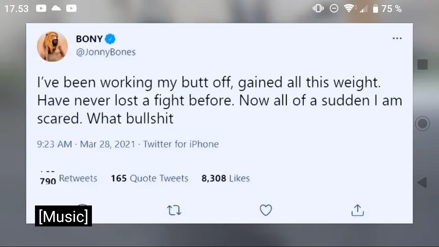The width and height of the screenshot is (439, 247).
Task: Open the tweet's three-dot more menu
Action: point(397,38)
